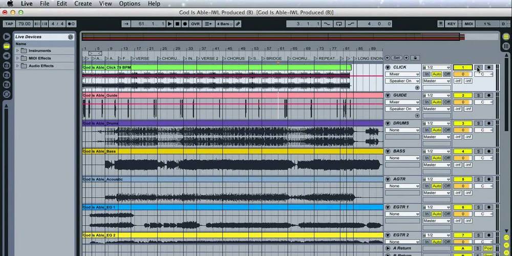Viewport: 512px width, 256px height.
Task: Add automation lane on CLICK track
Action: click(x=417, y=88)
